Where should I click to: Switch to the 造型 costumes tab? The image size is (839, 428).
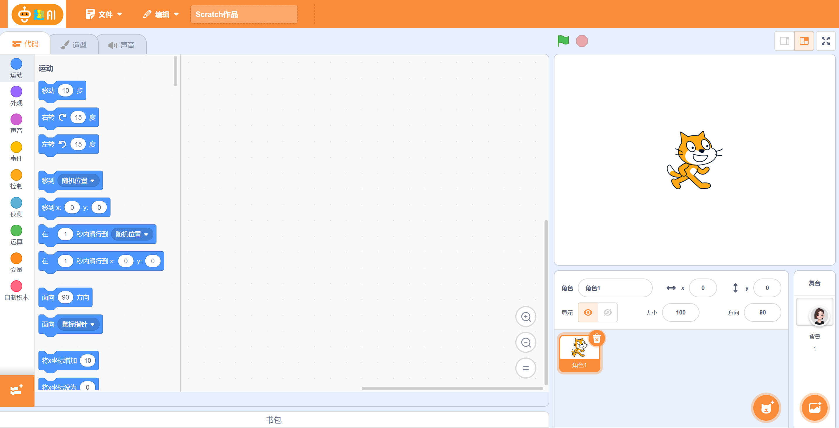(x=74, y=45)
